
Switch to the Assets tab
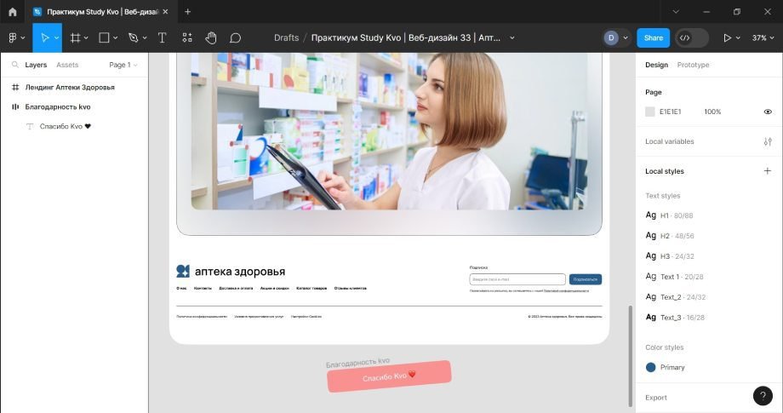[x=67, y=65]
